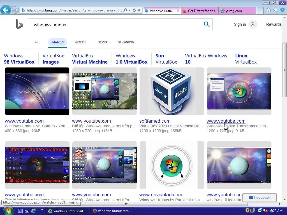
Task: Submit search with Bing magnifier icon
Action: (x=207, y=24)
